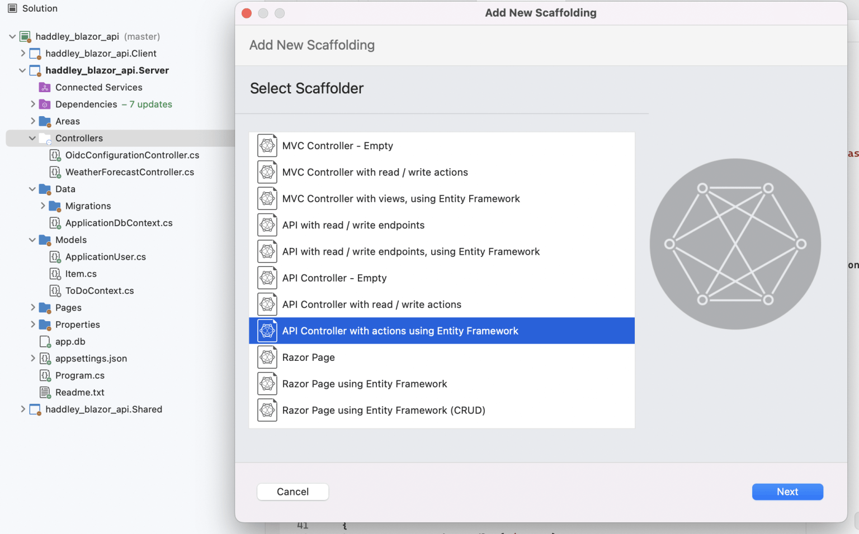Click the haddley_blazor_api.Shared project icon
Screen dimensions: 859x534
[x=35, y=409]
